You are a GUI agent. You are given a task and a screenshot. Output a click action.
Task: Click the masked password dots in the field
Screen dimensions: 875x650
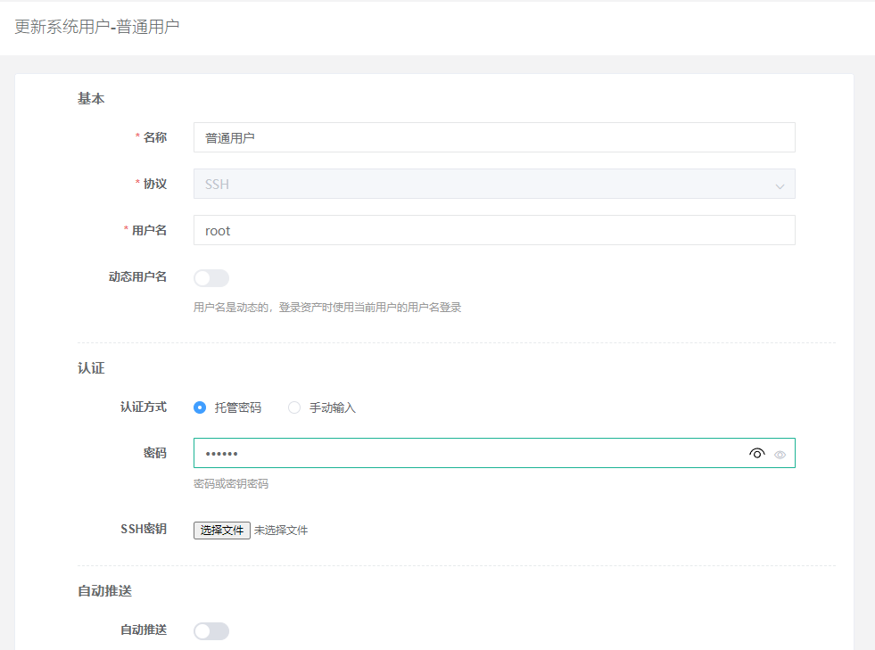click(219, 452)
